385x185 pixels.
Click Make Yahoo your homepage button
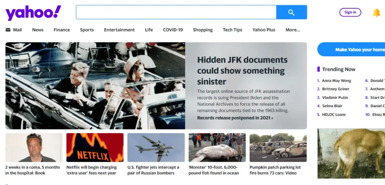pyautogui.click(x=351, y=50)
